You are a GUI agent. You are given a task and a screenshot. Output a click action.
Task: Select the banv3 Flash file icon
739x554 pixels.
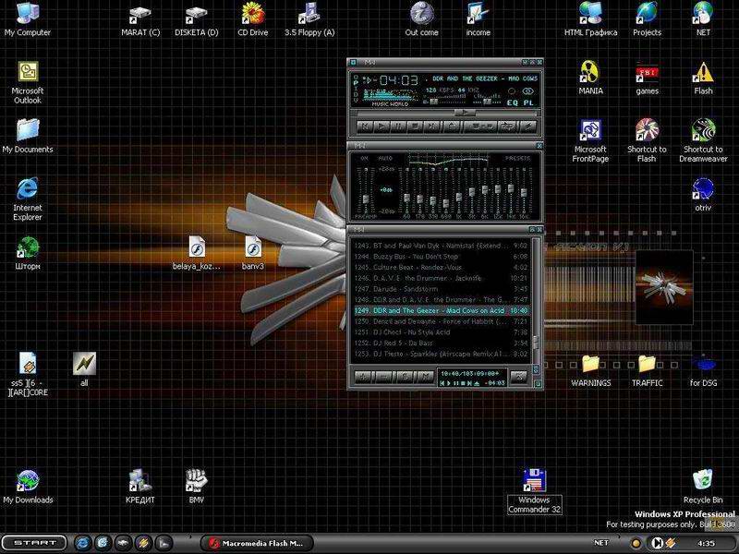pos(252,253)
